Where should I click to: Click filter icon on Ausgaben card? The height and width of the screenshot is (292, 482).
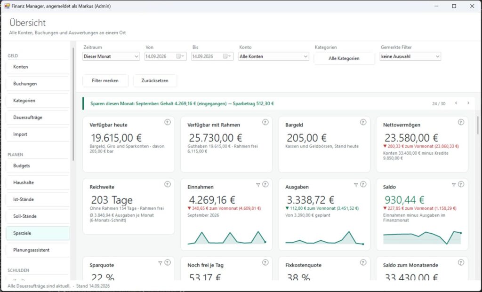pyautogui.click(x=356, y=185)
